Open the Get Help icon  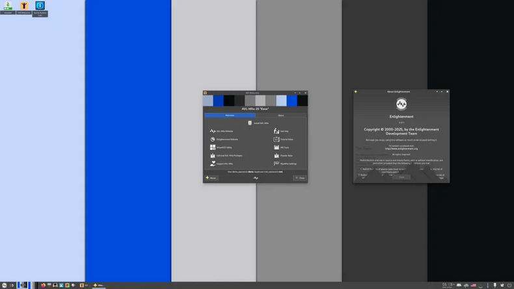click(x=277, y=131)
